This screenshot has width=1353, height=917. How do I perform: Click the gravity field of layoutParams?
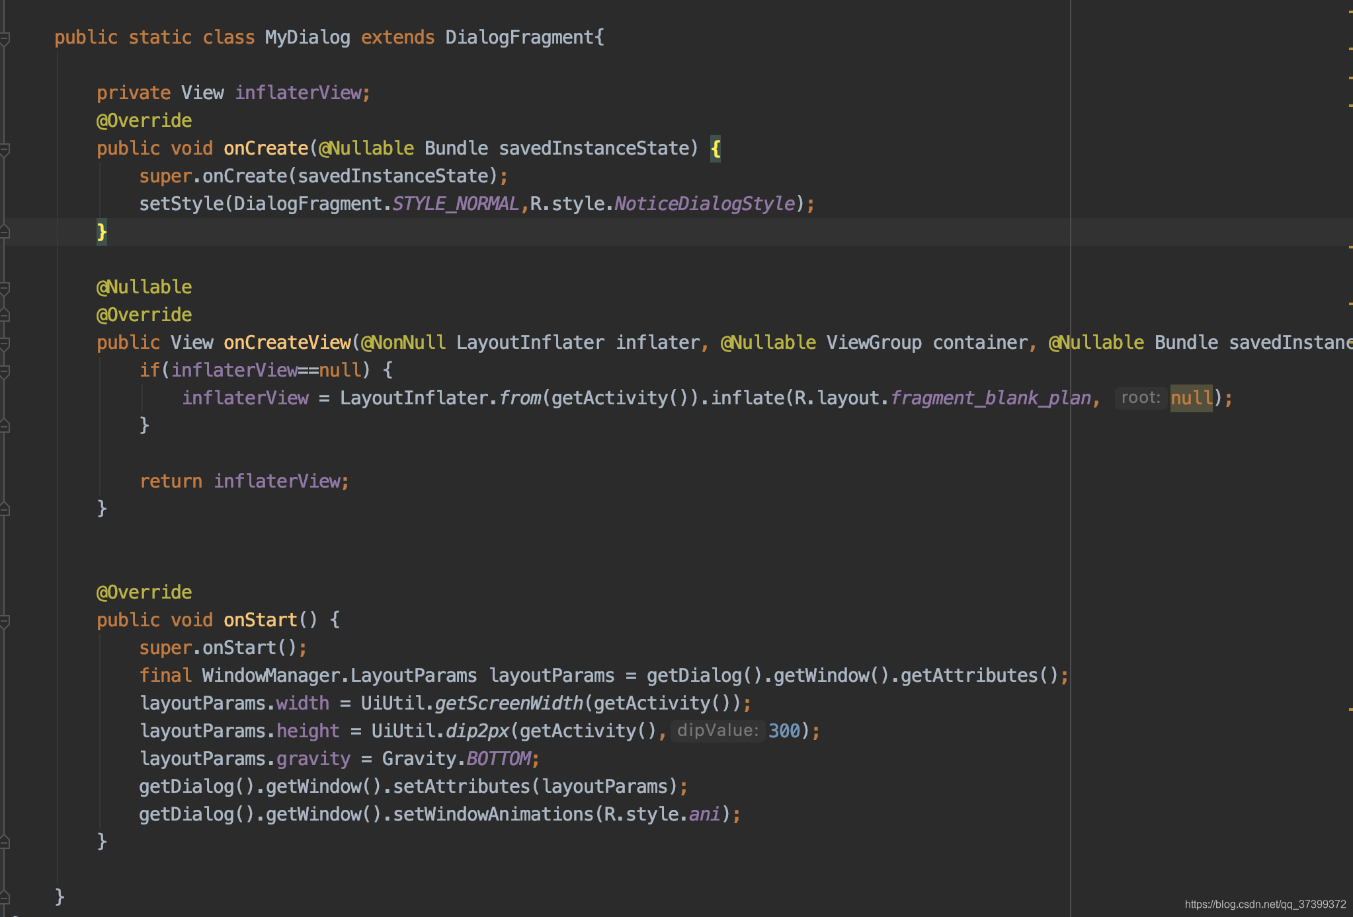[313, 759]
